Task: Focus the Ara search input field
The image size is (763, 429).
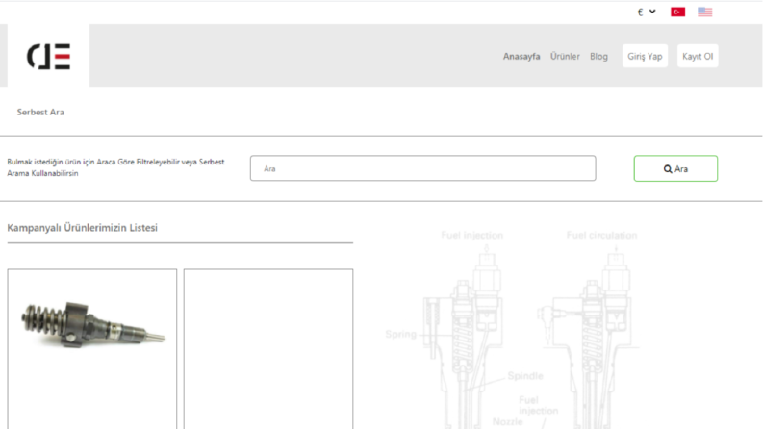Action: pyautogui.click(x=422, y=168)
